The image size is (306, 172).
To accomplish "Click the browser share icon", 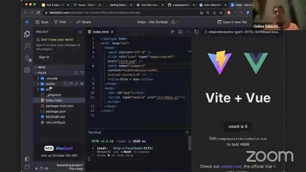I will tap(214, 13).
